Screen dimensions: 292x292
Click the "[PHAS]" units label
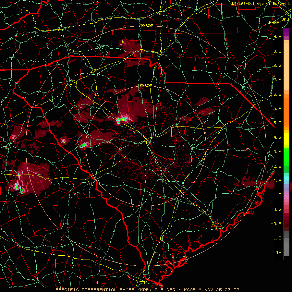274,22
